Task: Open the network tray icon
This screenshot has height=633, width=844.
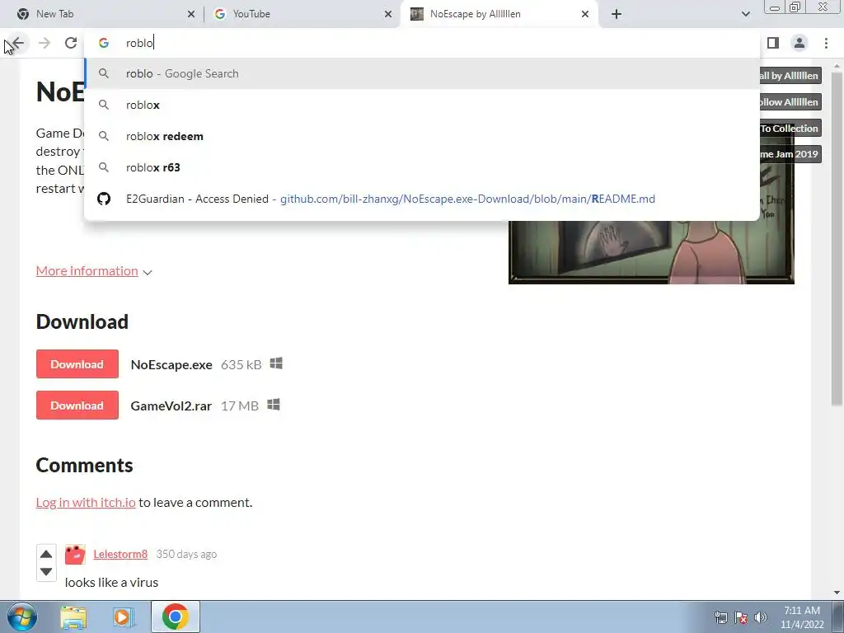Action: point(720,617)
